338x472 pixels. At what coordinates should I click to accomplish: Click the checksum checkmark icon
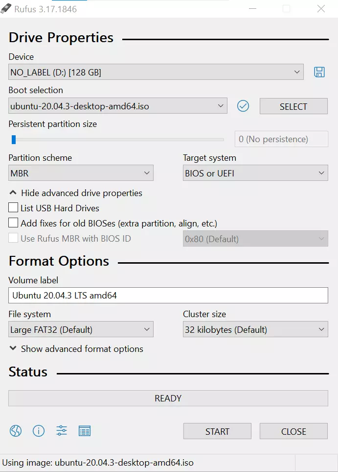[x=243, y=106]
